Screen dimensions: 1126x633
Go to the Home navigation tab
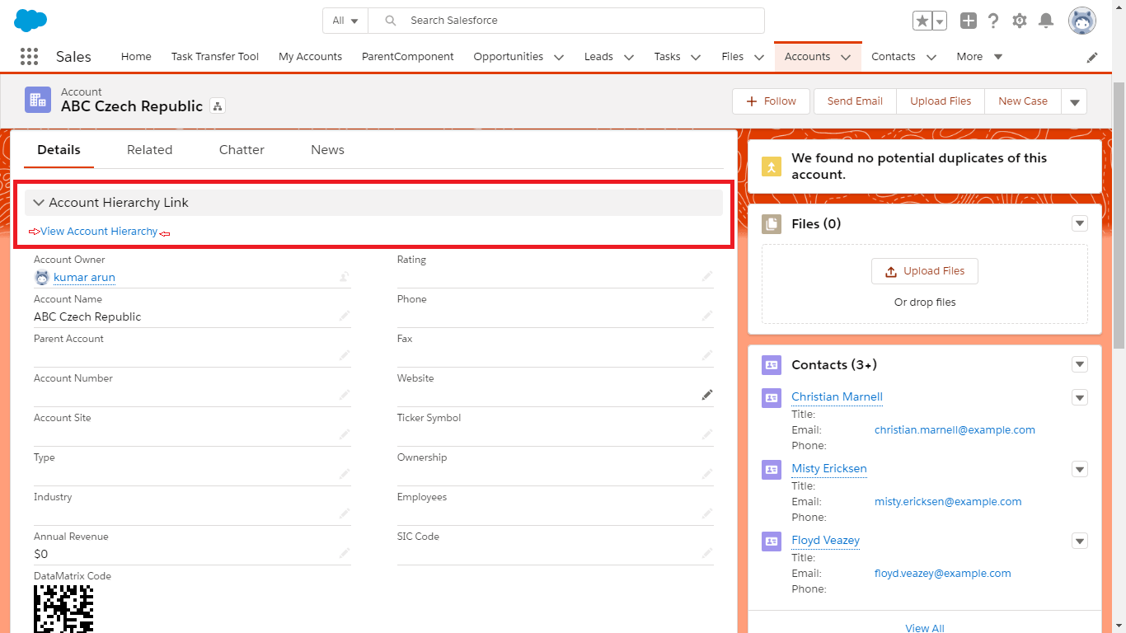136,57
